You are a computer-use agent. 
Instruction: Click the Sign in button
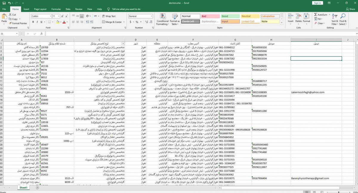coord(317,3)
